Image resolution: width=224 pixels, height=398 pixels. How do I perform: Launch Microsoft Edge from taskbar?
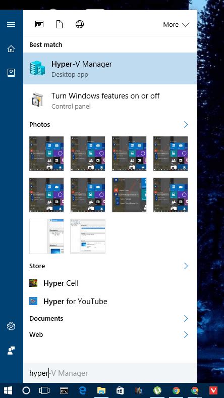click(x=82, y=390)
